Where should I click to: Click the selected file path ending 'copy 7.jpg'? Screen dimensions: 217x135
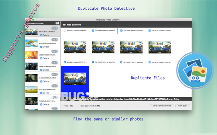coord(126,99)
